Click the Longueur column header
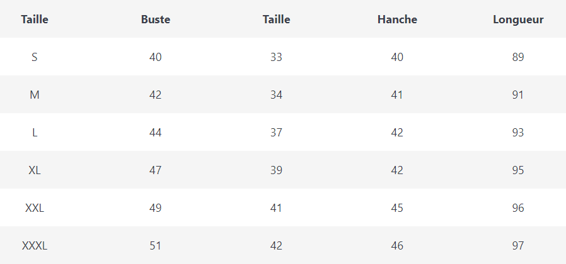The image size is (566, 264). coord(518,19)
